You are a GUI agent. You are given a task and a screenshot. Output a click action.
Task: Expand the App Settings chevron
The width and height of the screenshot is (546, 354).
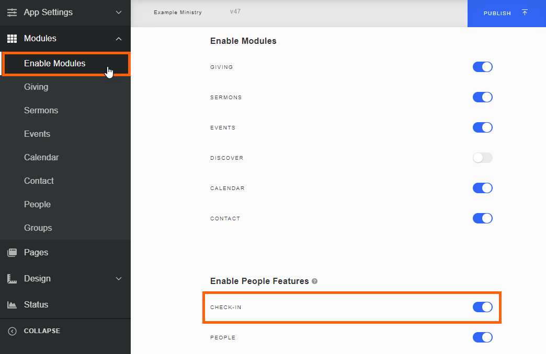point(119,13)
